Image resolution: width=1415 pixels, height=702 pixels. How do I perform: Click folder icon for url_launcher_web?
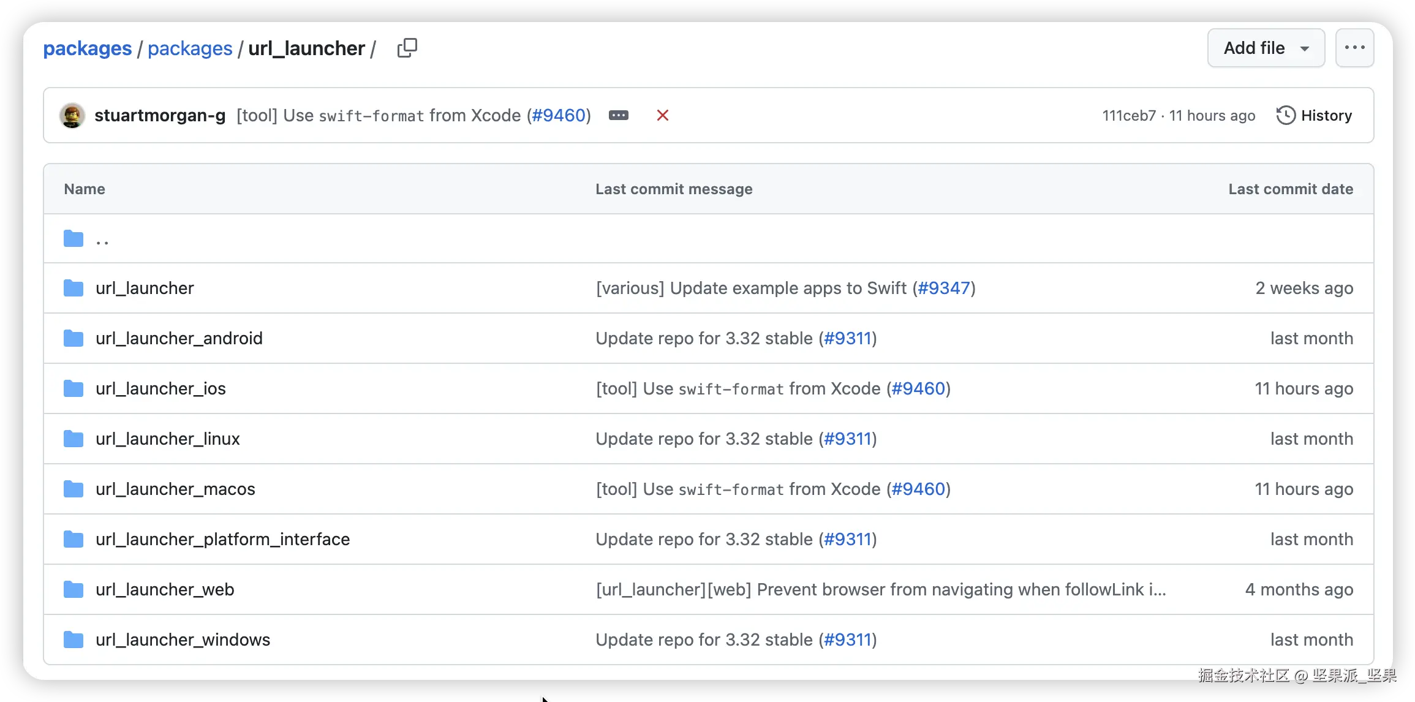[74, 589]
